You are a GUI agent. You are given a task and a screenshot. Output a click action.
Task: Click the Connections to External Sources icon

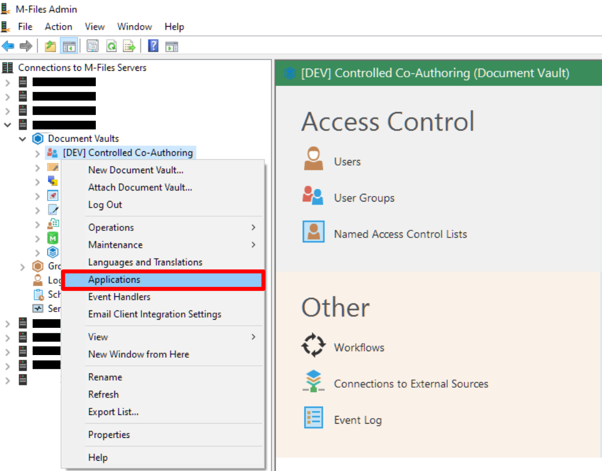[x=313, y=381]
